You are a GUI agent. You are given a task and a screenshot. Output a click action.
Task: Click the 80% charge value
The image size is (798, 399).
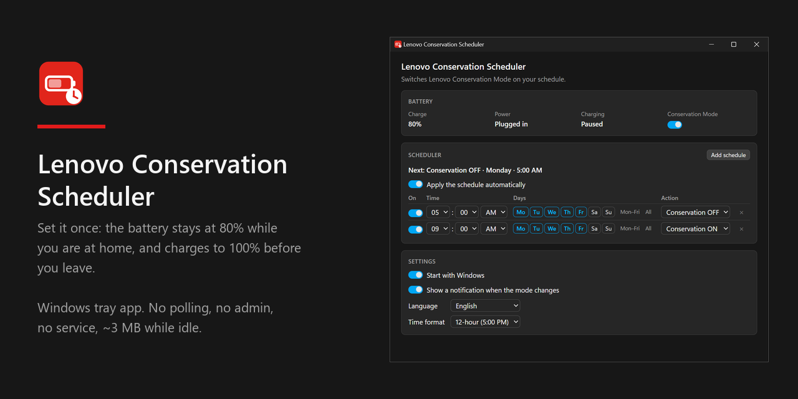(415, 124)
